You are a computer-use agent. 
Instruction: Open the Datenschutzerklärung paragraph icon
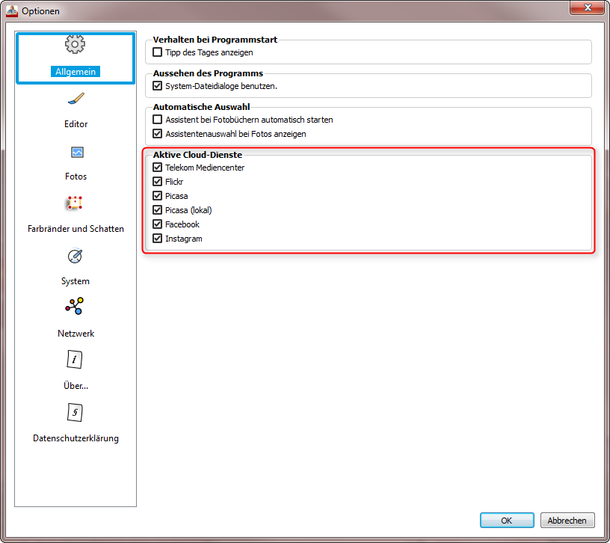click(75, 412)
